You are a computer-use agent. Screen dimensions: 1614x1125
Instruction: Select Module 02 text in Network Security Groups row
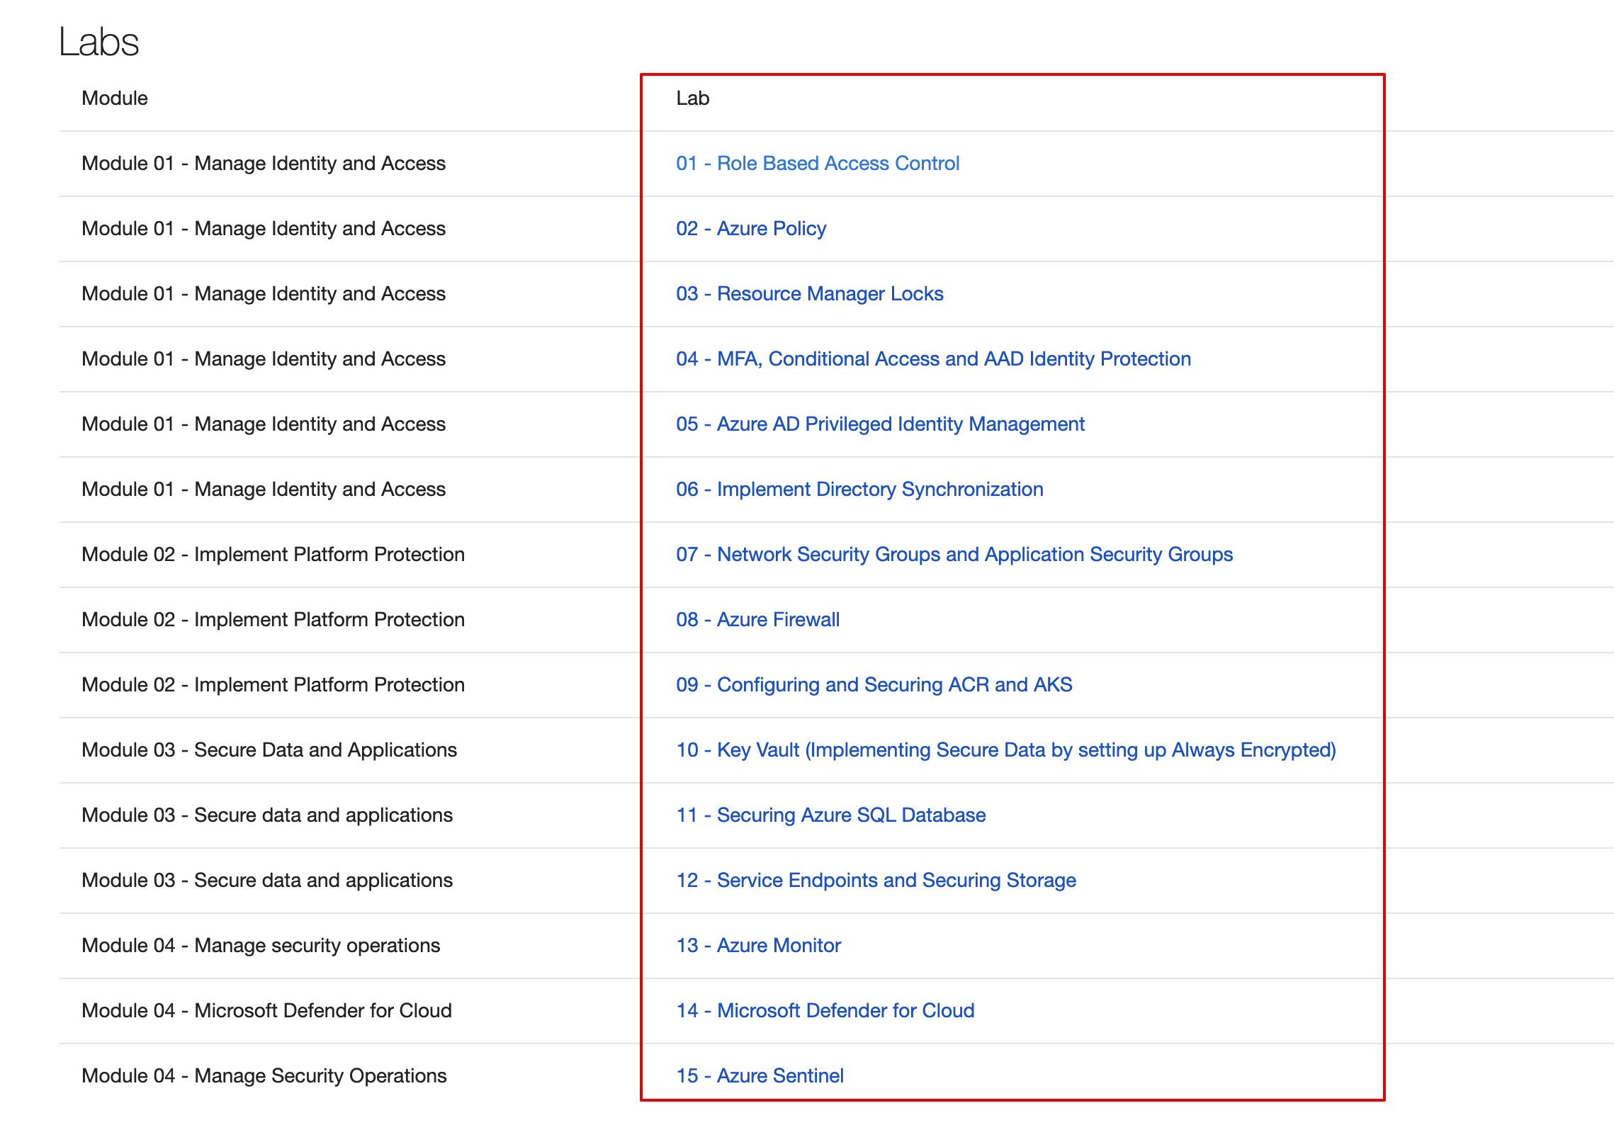click(x=273, y=554)
